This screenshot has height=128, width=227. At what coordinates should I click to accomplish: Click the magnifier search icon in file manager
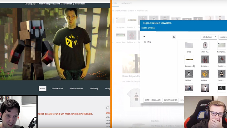point(174,37)
